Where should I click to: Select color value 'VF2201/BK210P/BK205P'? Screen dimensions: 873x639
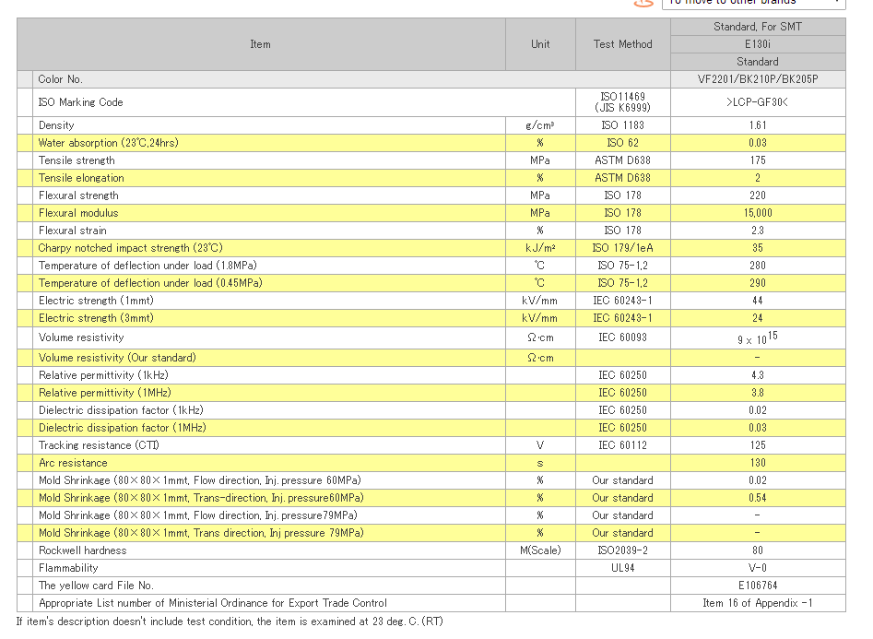[758, 79]
